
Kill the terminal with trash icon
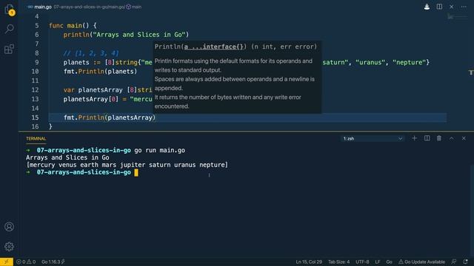[x=439, y=138]
